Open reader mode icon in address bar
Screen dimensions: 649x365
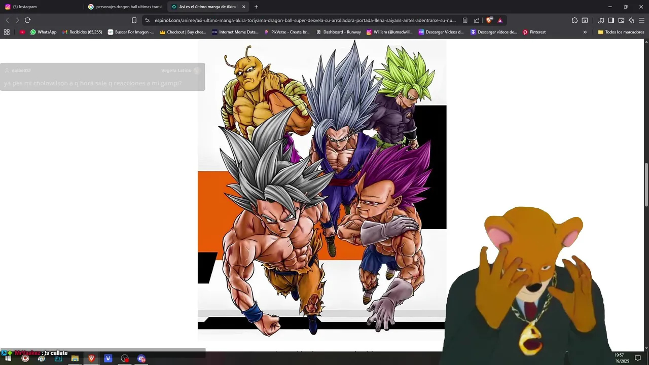click(x=465, y=20)
